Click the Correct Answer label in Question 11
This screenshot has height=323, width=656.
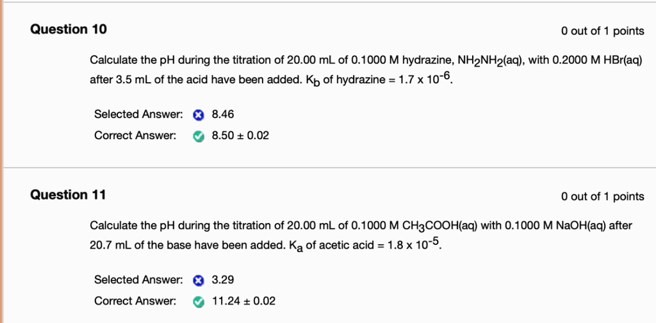click(135, 301)
